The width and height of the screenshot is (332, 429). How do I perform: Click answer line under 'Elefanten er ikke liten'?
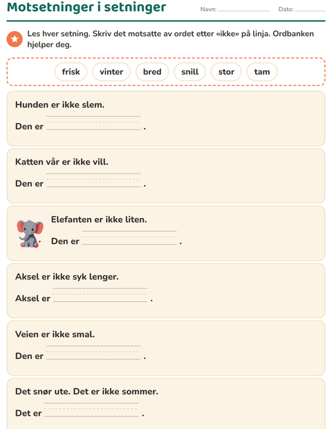129,238
